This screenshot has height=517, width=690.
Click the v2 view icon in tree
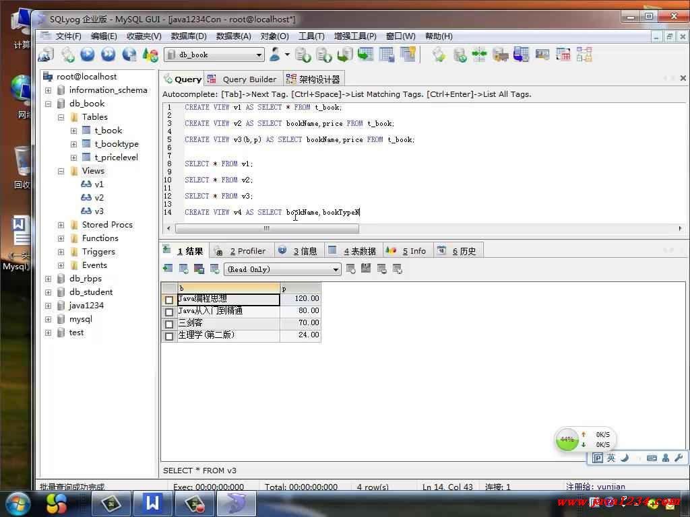(x=86, y=198)
